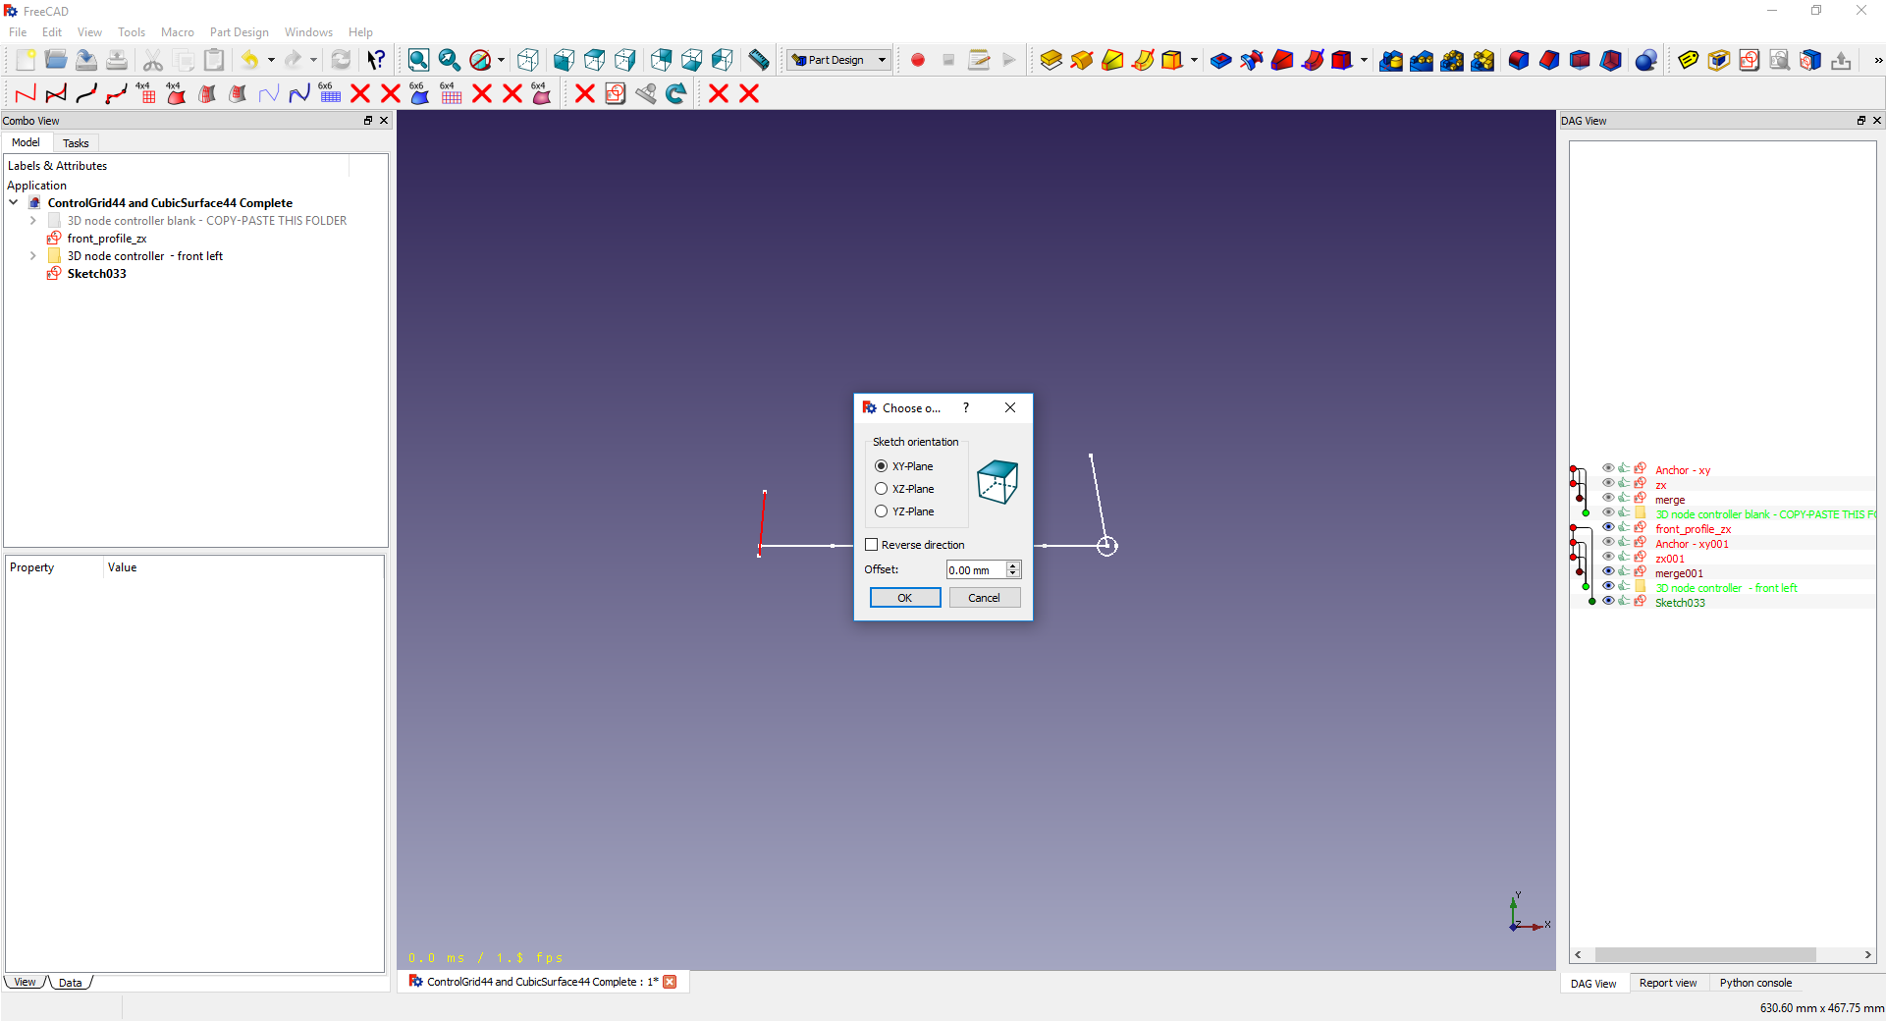The width and height of the screenshot is (1886, 1021).
Task: Click the Groove red-blue icon
Action: pyautogui.click(x=1252, y=60)
